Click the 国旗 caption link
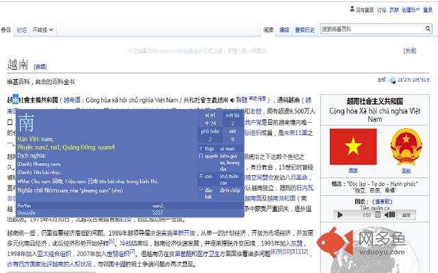 click(x=353, y=170)
